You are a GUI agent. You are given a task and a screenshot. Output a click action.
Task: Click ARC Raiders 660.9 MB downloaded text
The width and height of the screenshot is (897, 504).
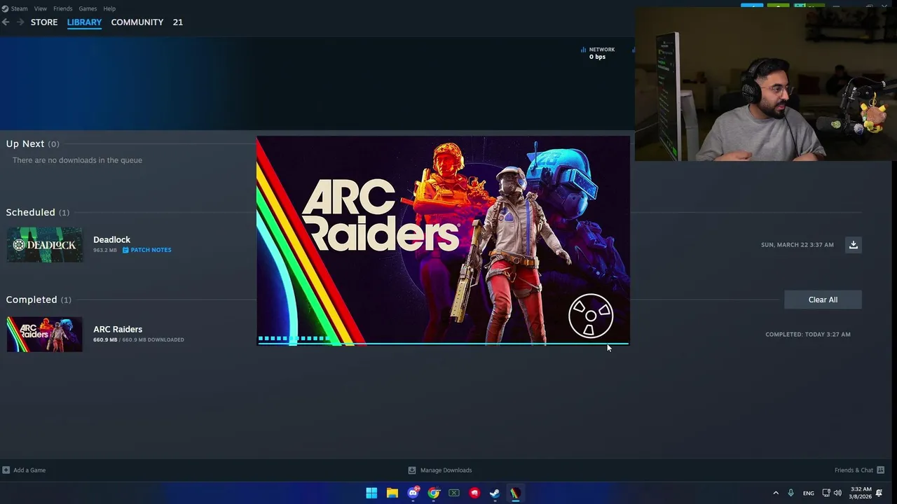click(139, 340)
